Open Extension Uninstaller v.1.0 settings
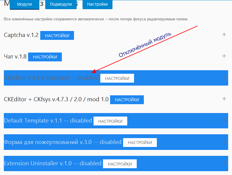The width and height of the screenshot is (232, 175). (120, 164)
